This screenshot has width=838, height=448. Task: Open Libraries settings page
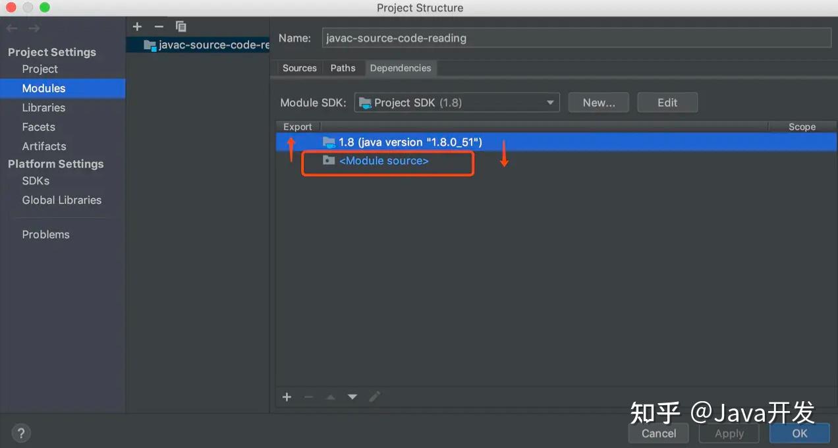[43, 107]
